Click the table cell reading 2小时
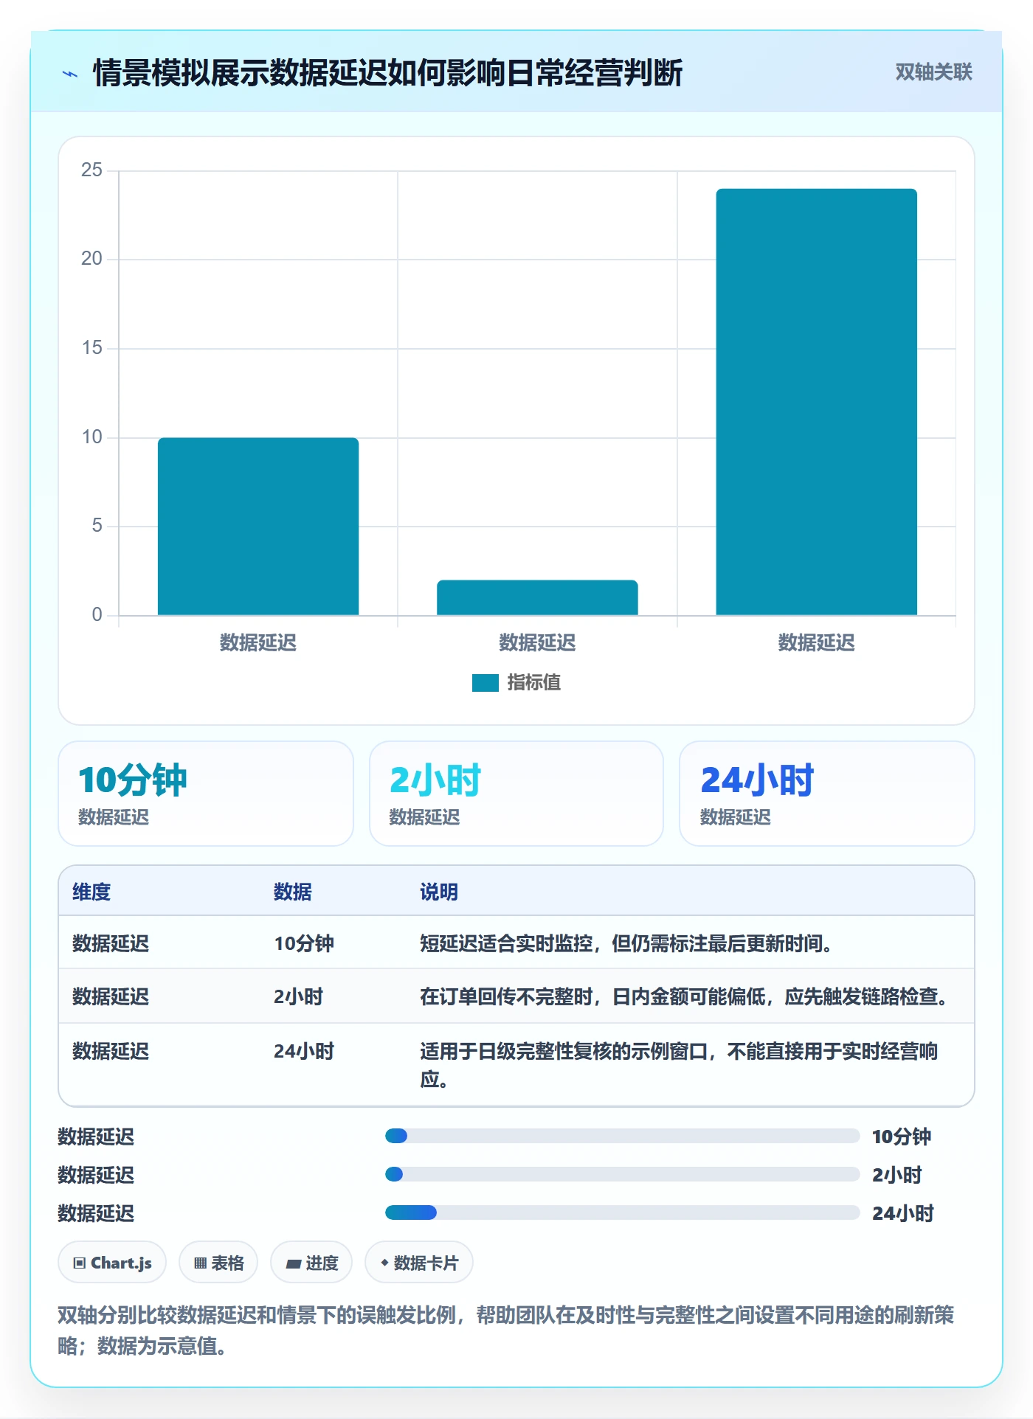 [299, 996]
